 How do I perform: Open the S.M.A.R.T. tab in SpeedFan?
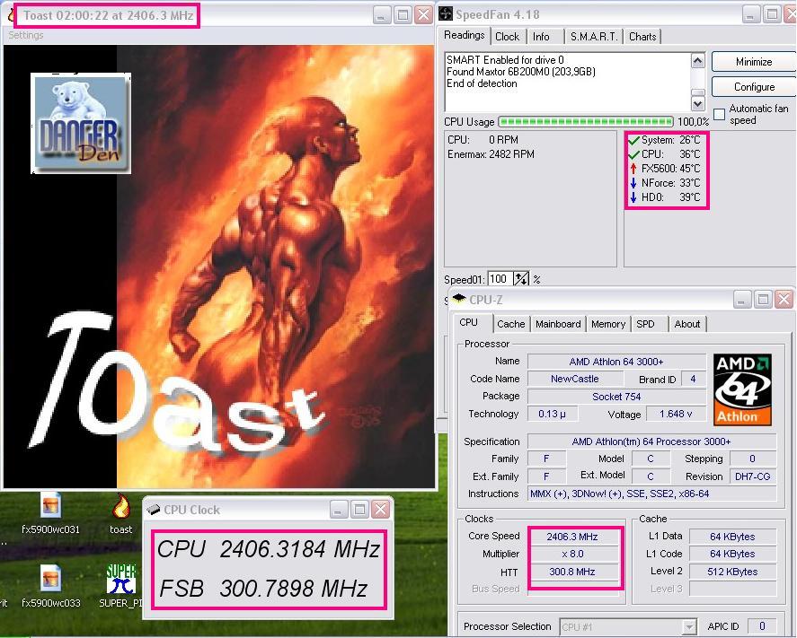point(593,37)
